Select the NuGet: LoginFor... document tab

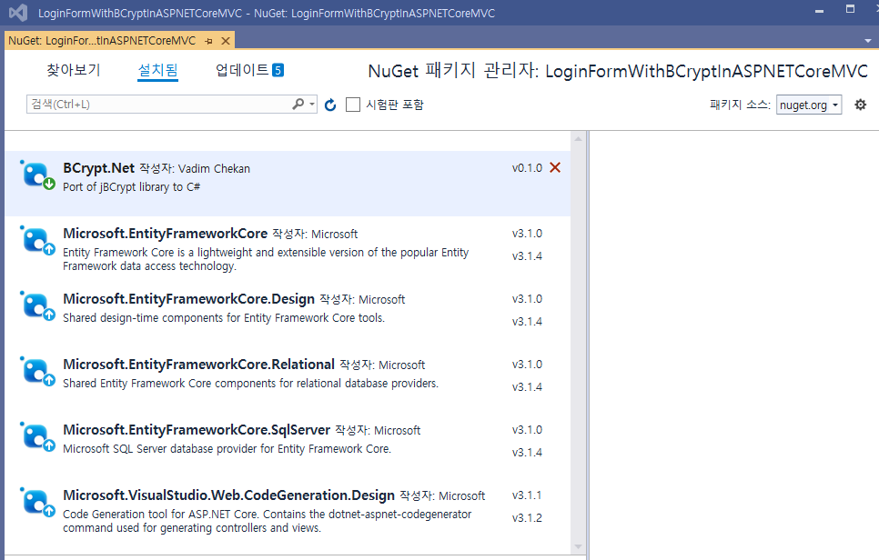point(102,41)
